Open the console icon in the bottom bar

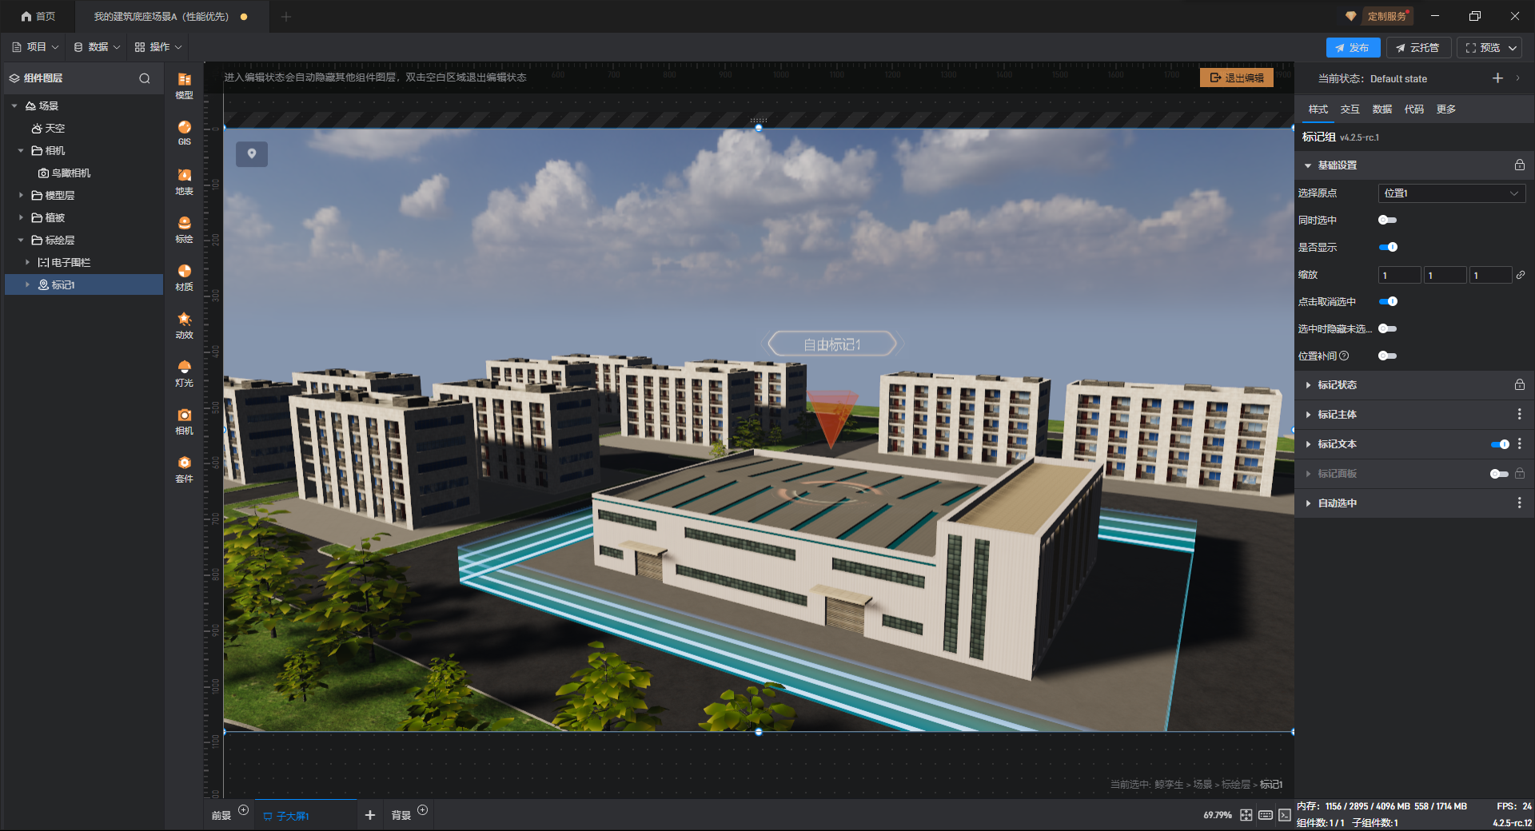click(1285, 815)
